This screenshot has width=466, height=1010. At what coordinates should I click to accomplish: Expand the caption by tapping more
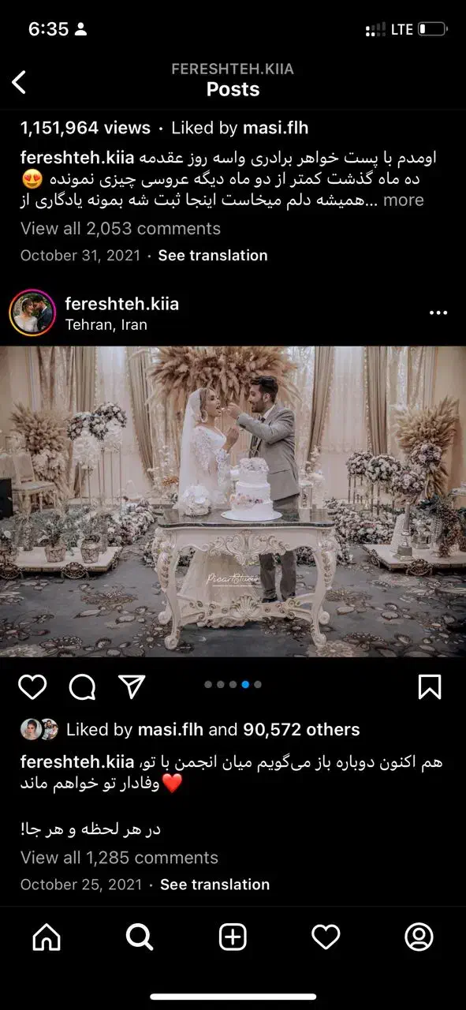(x=404, y=200)
